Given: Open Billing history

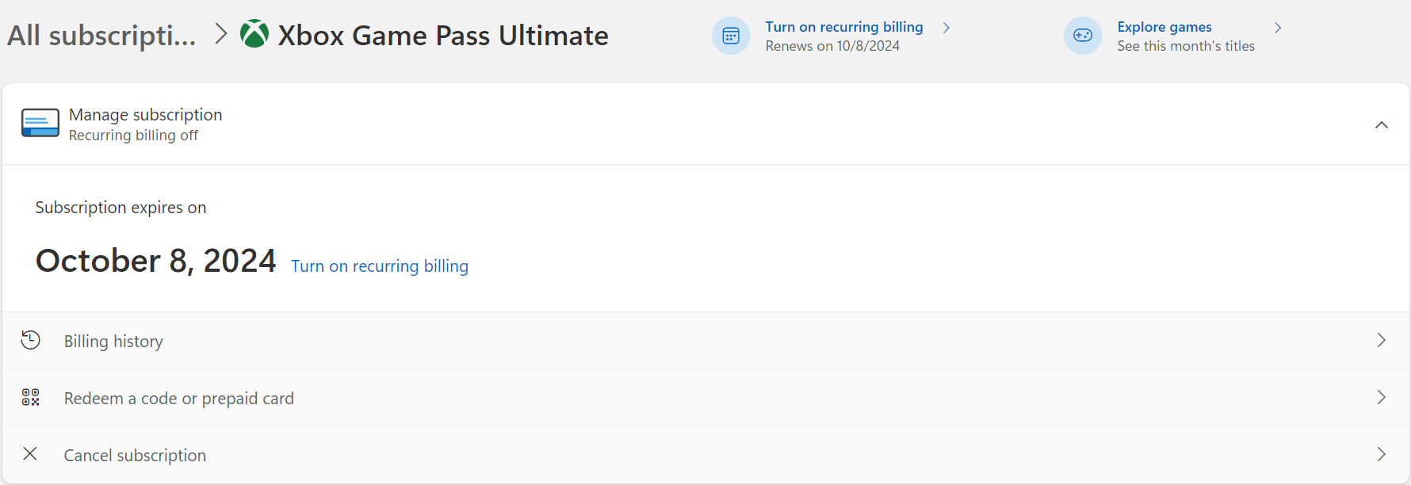Looking at the screenshot, I should coord(705,341).
